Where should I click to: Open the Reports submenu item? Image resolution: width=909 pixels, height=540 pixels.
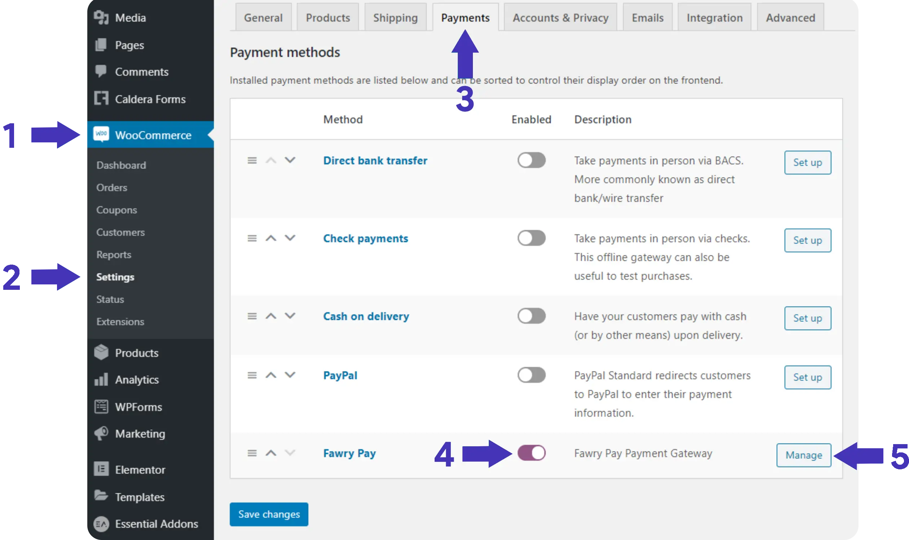(114, 255)
